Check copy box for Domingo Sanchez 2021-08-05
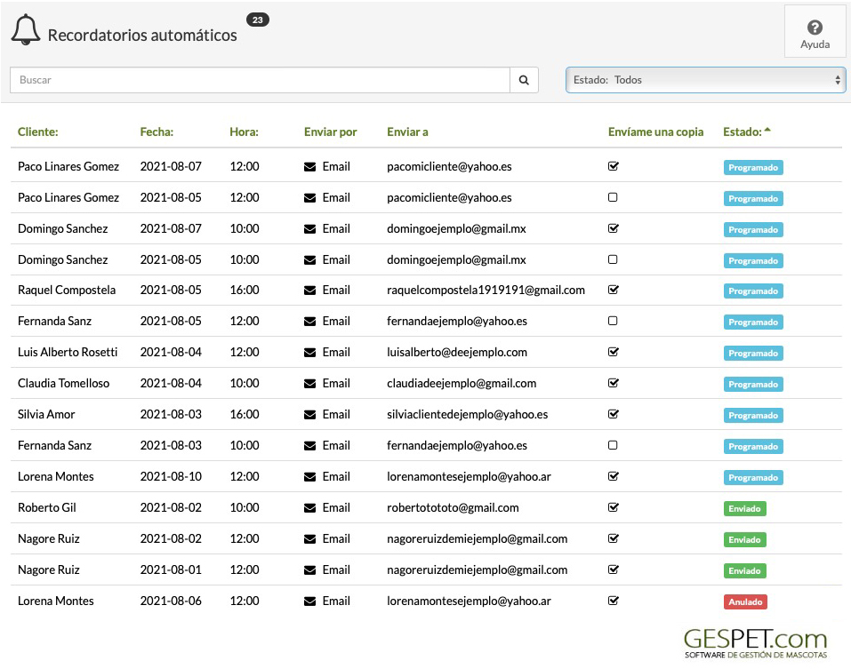The image size is (851, 669). tap(613, 259)
